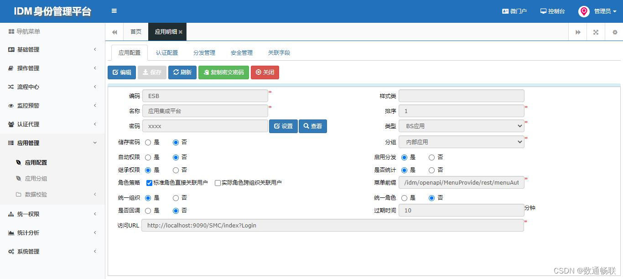Click the 流程中心 shuffle icon in the sidebar

pos(11,87)
